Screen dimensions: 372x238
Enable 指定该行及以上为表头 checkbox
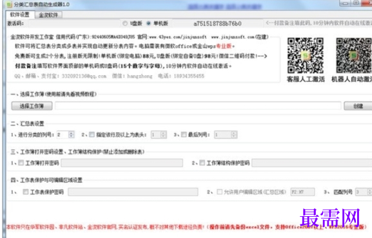coord(92,134)
